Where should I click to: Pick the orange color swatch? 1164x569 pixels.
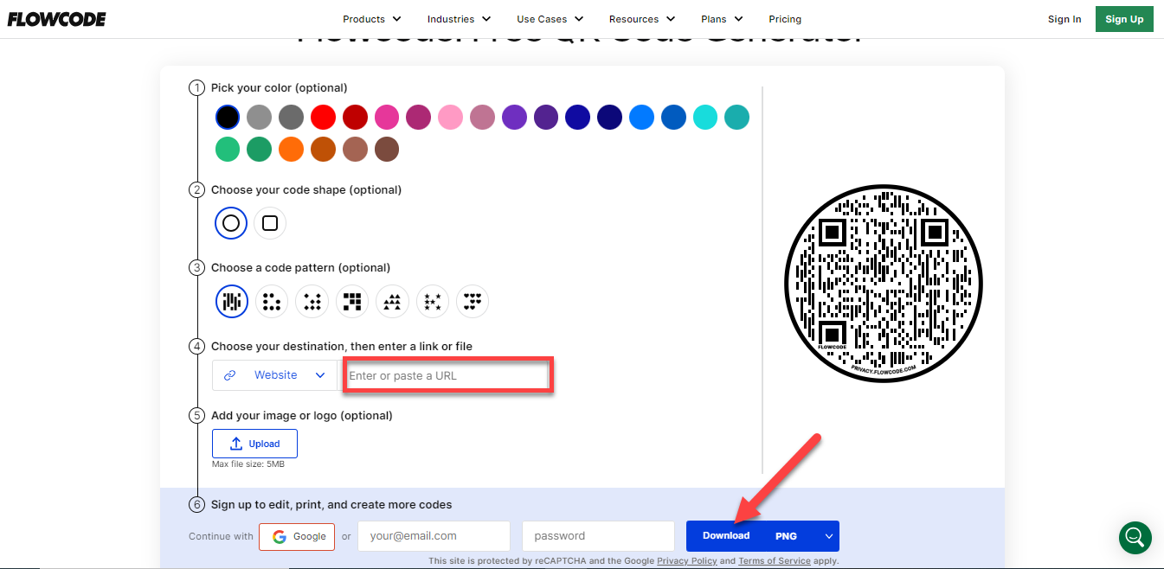[291, 149]
